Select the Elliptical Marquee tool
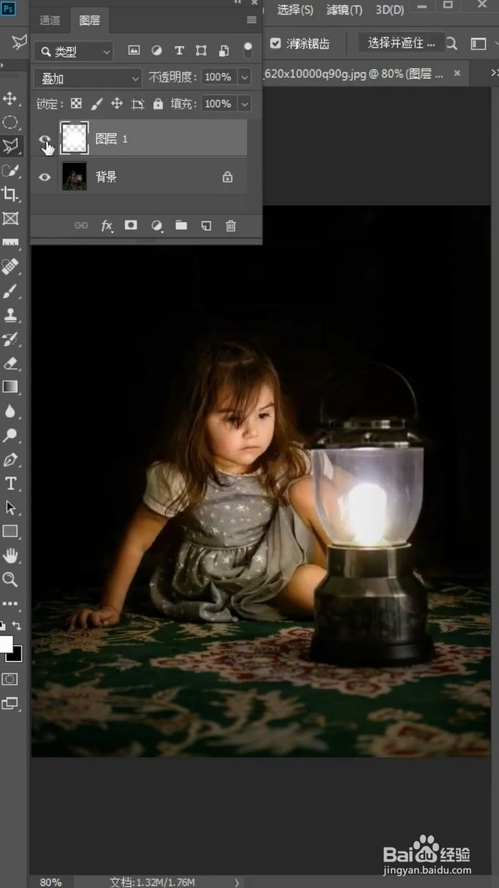499x888 pixels. pos(10,123)
